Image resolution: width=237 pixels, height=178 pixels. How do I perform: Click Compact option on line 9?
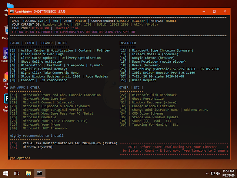[27, 80]
